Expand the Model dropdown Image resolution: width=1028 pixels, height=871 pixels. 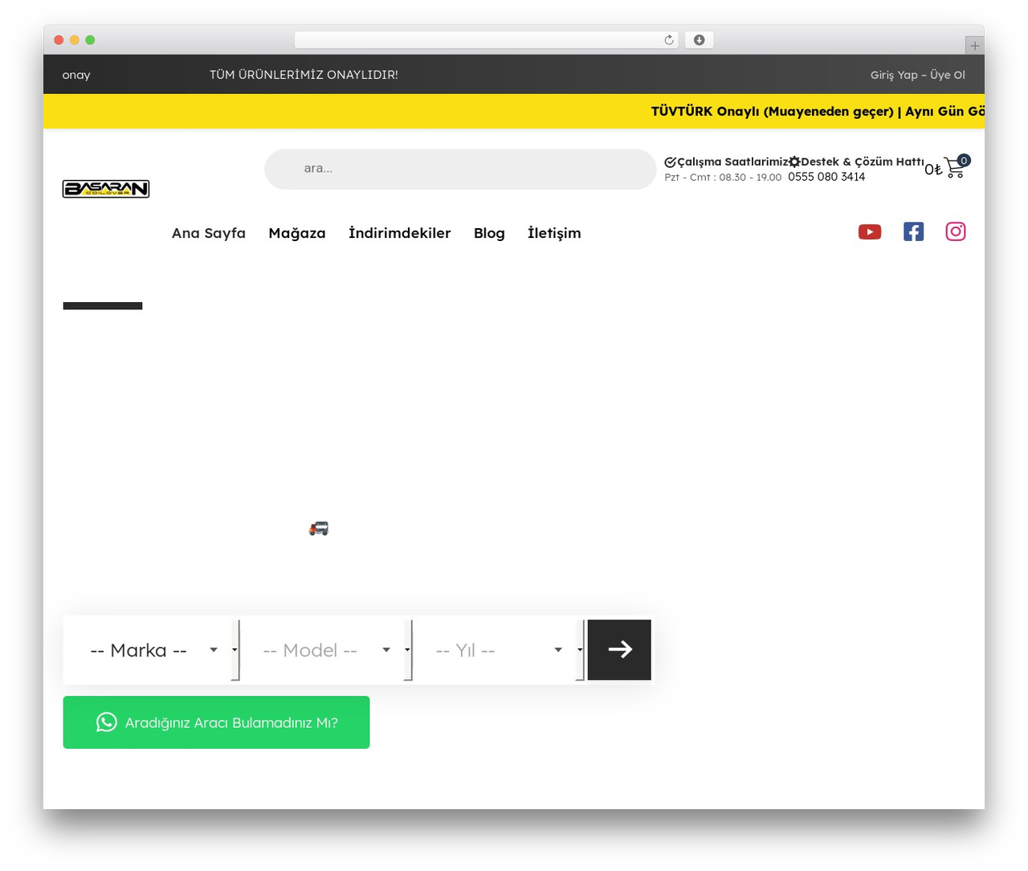tap(324, 650)
